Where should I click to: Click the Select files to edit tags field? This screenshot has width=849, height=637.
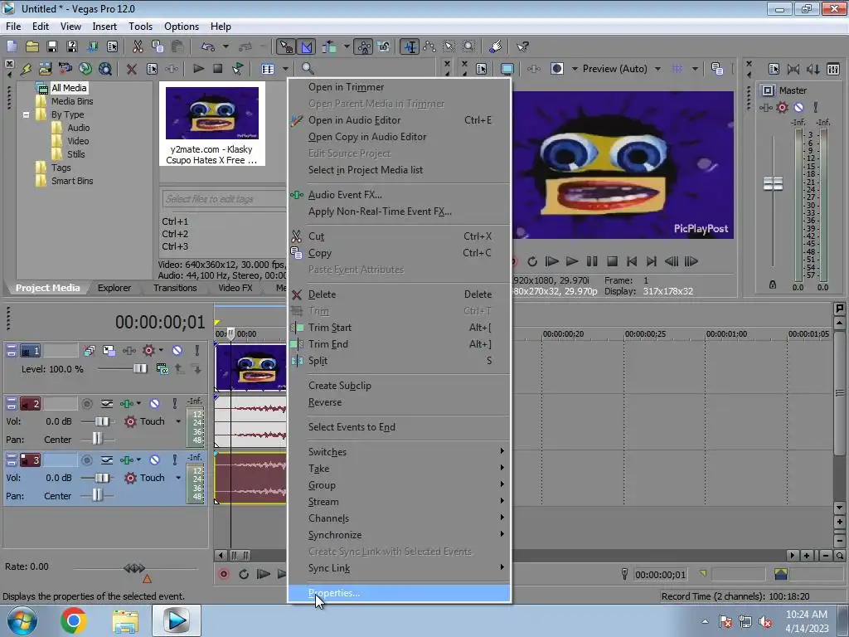click(x=224, y=199)
